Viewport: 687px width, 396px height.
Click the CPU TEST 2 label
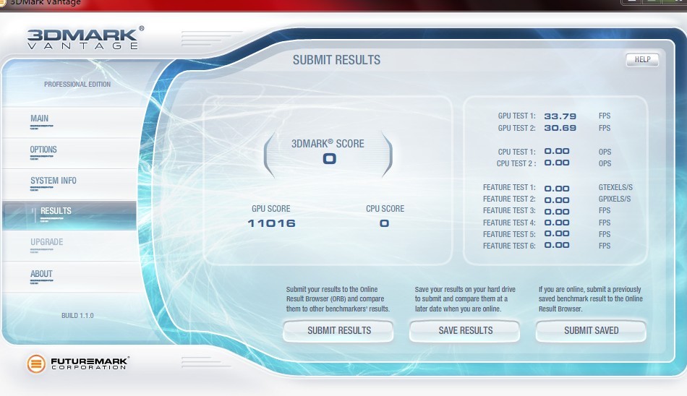coord(516,163)
